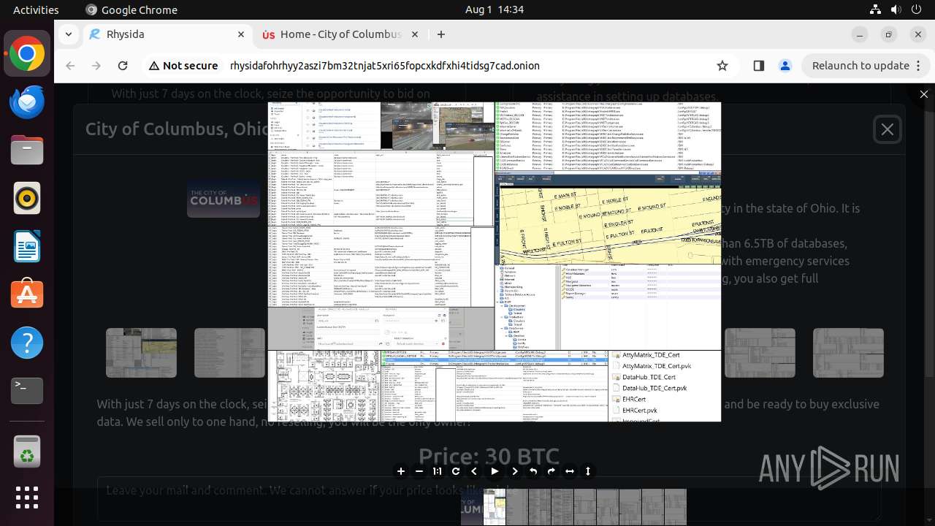This screenshot has width=935, height=526.
Task: Close the Rhysida tab
Action: (x=241, y=34)
